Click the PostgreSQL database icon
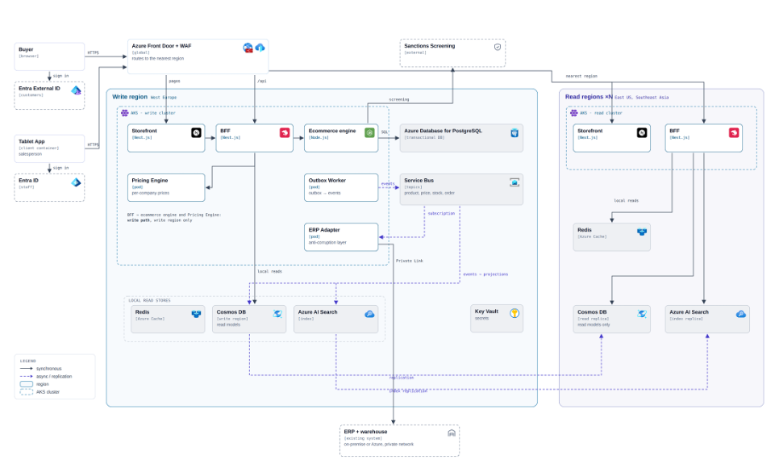The height and width of the screenshot is (468, 779). point(514,133)
